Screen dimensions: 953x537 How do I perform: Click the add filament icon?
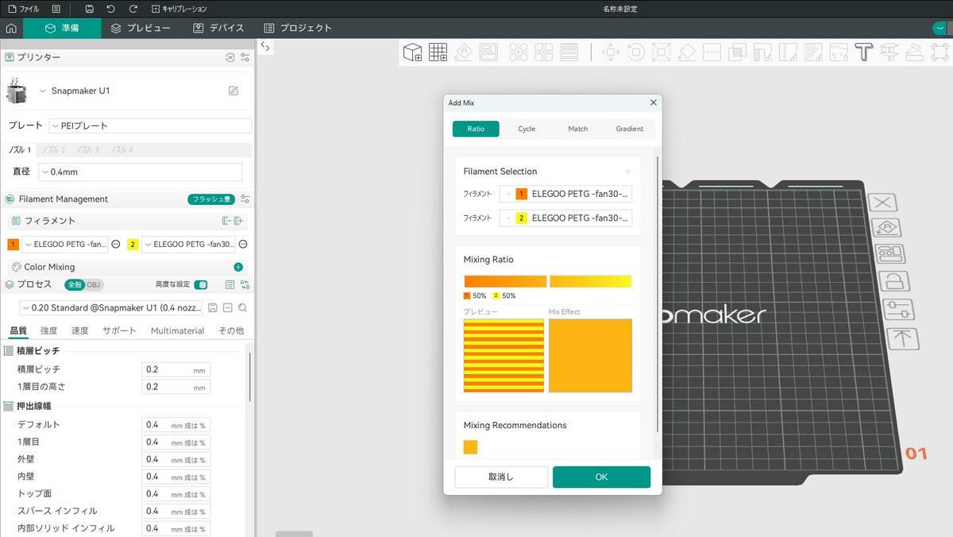pyautogui.click(x=238, y=221)
